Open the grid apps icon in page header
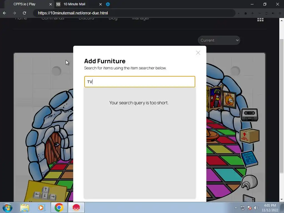 point(260,20)
